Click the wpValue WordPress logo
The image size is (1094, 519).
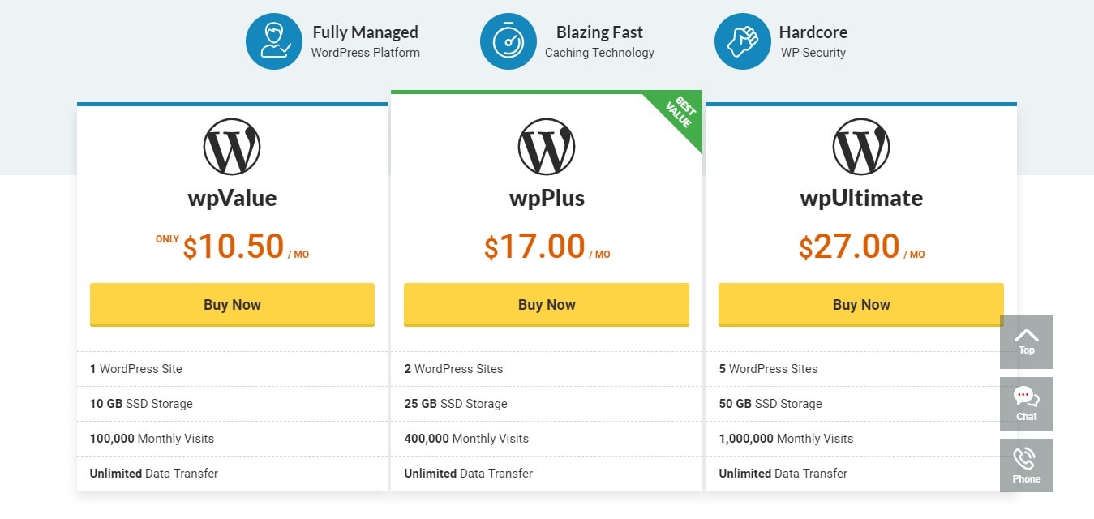[232, 147]
